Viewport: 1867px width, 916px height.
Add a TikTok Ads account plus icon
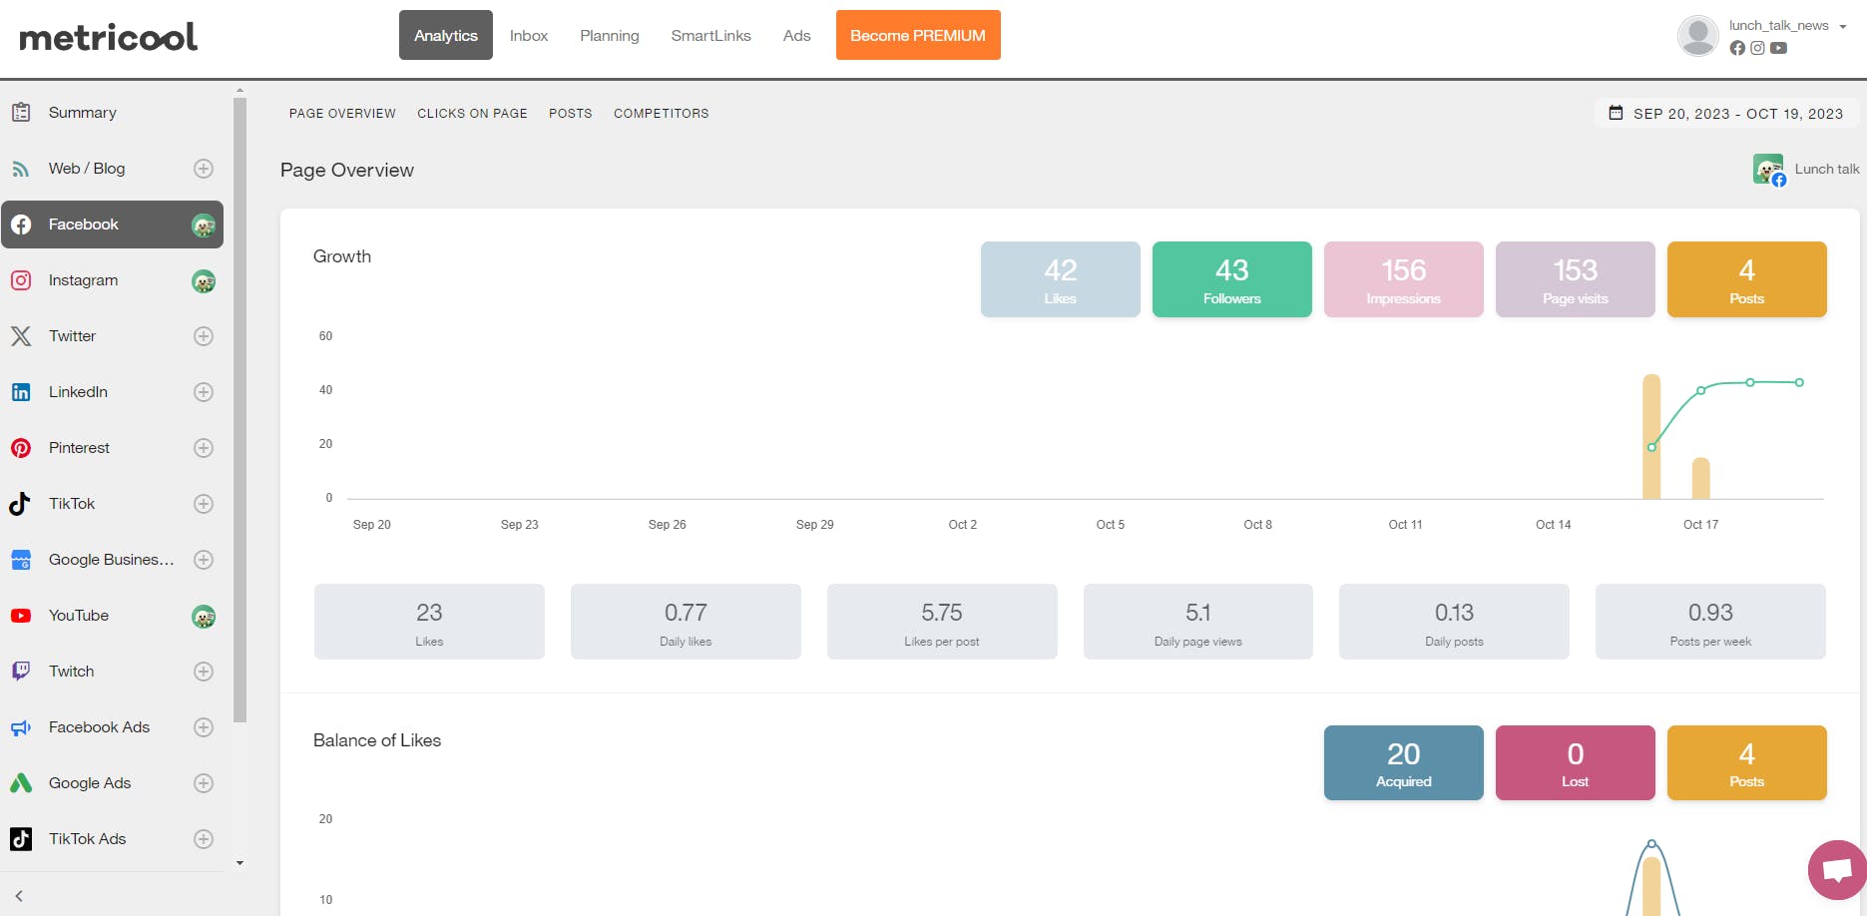tap(204, 839)
